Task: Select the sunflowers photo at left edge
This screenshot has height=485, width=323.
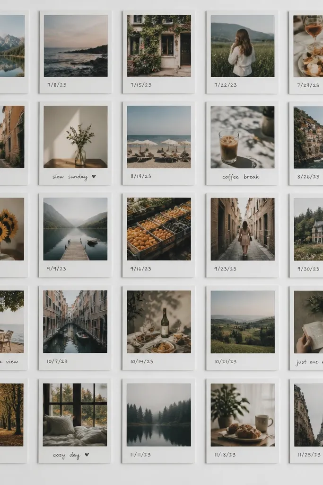Action: pyautogui.click(x=12, y=229)
